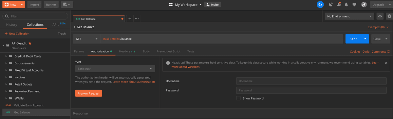
Task: Focus the Password input field
Action: pos(311,90)
